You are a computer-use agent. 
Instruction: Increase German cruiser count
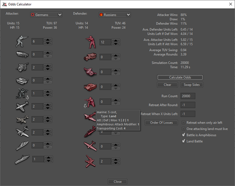point(48,144)
